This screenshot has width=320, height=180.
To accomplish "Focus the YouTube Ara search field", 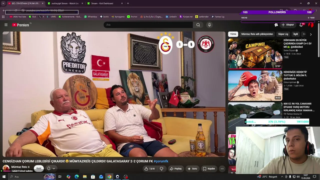I will (x=148, y=25).
